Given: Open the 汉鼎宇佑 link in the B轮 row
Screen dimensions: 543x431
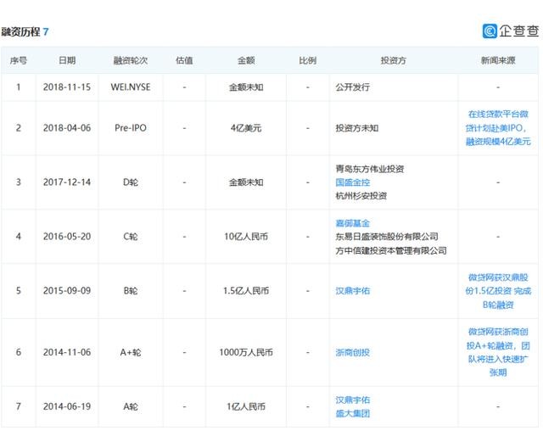Looking at the screenshot, I should pos(353,291).
